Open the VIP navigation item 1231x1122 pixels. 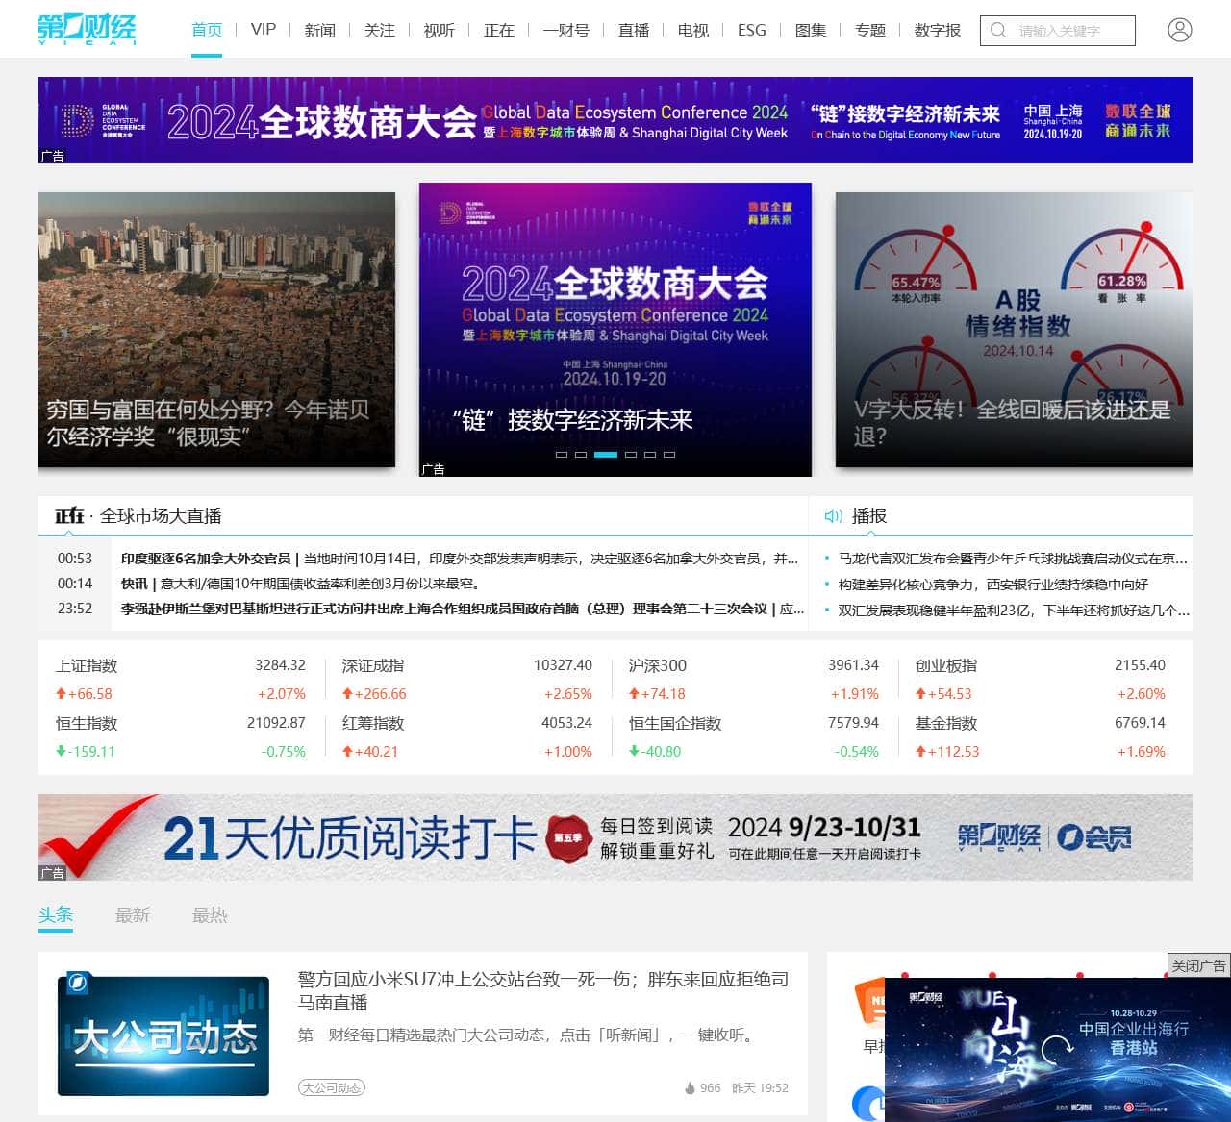tap(264, 30)
